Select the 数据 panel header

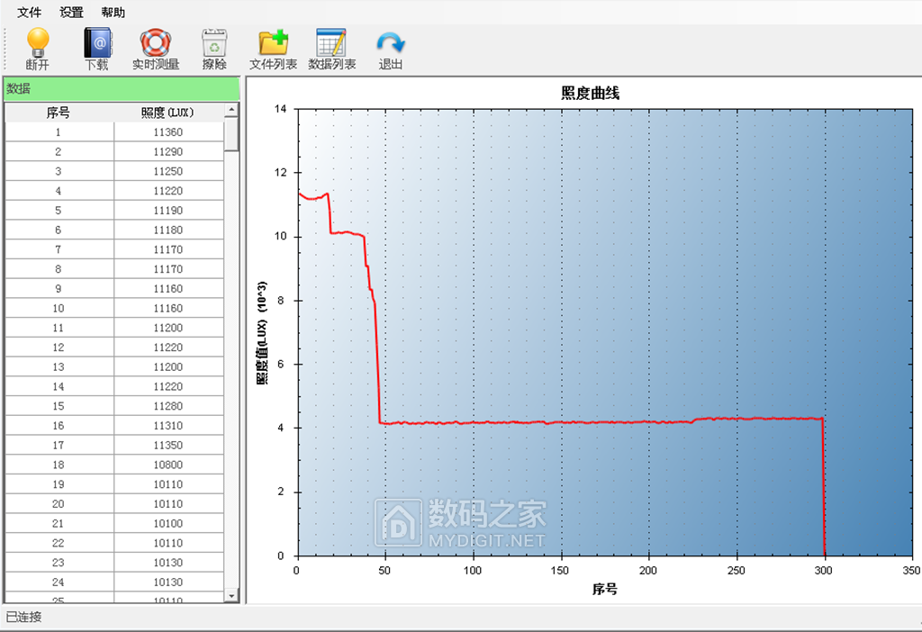tap(122, 89)
